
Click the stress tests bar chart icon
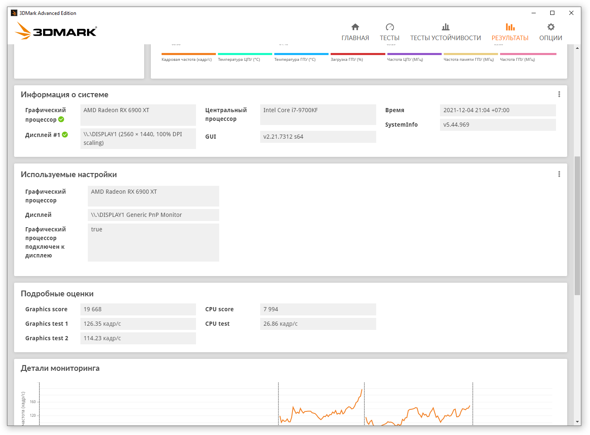click(445, 27)
